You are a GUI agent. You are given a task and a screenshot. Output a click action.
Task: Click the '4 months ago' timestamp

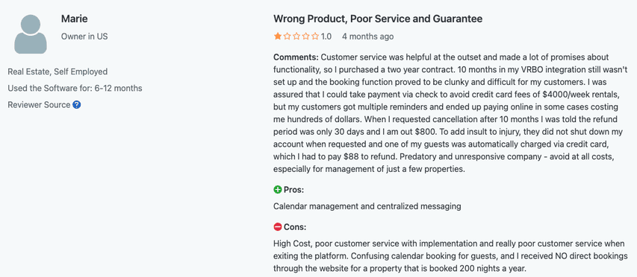(367, 36)
